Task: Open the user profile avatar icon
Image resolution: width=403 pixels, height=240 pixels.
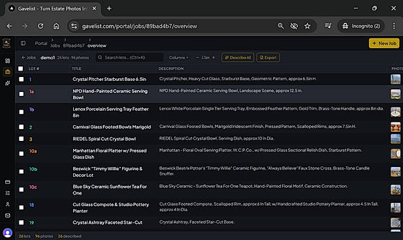Action: pyautogui.click(x=7, y=233)
